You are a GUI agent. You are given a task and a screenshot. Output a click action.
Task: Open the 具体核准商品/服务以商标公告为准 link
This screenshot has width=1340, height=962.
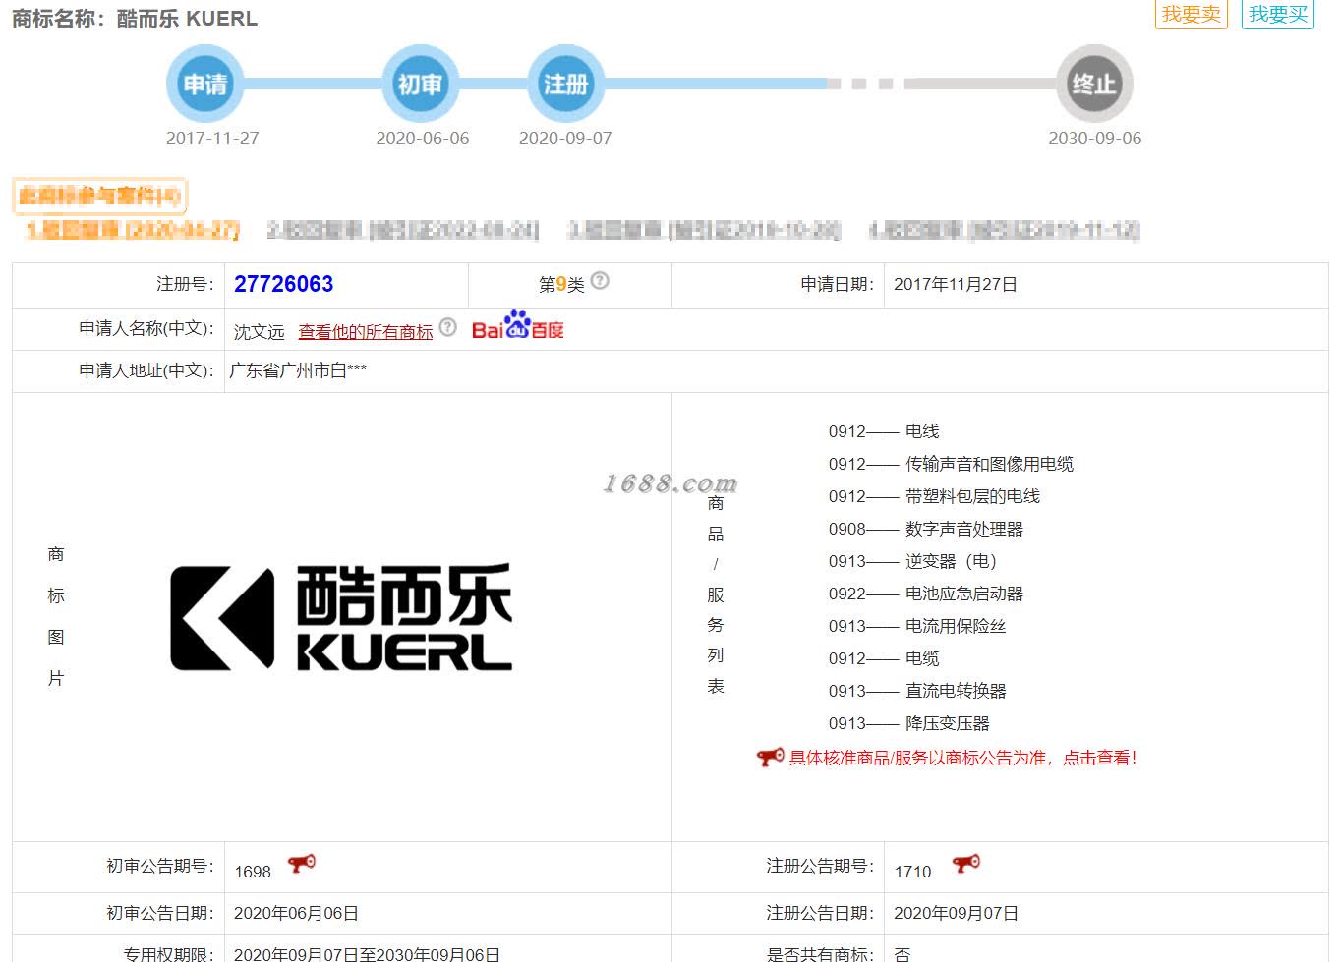pos(962,758)
